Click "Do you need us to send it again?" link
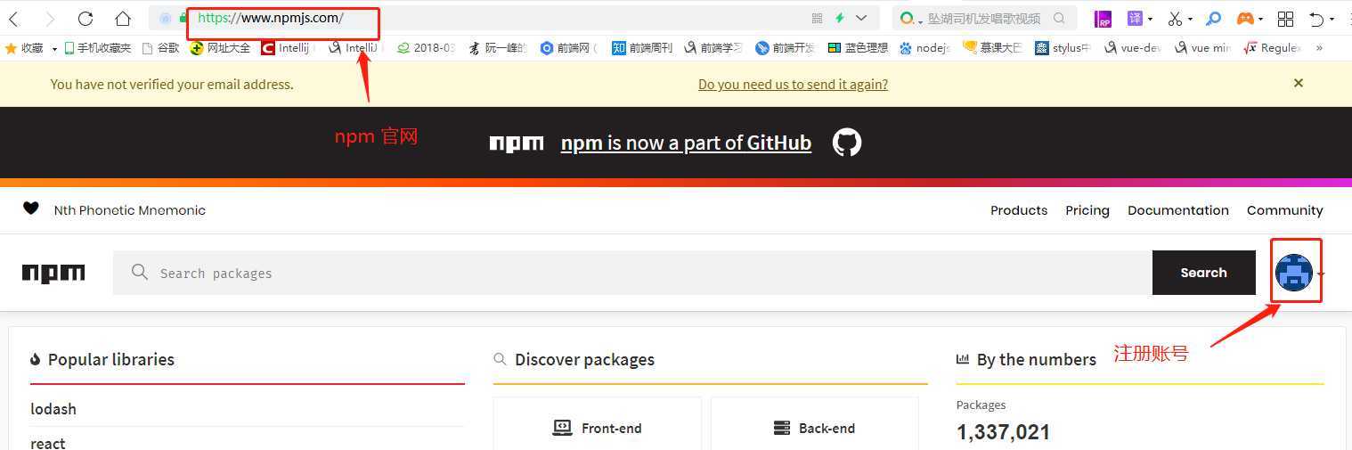This screenshot has width=1352, height=450. [x=793, y=85]
